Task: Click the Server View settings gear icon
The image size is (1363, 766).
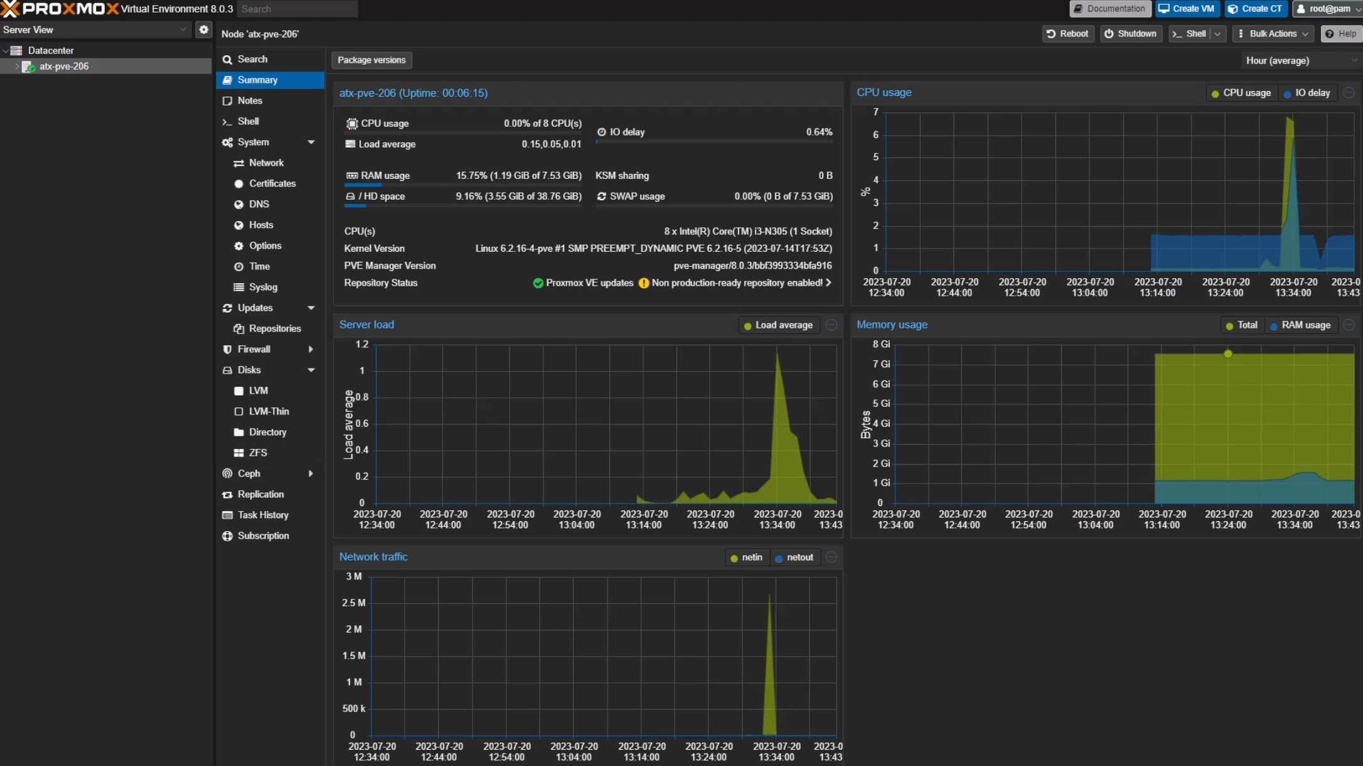Action: pyautogui.click(x=203, y=30)
